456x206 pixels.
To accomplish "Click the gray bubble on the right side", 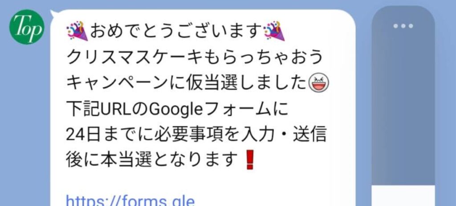I will [403, 96].
